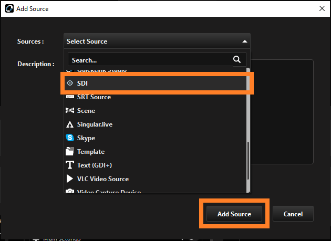
Task: Close the Add Source dialog
Action: point(321,9)
